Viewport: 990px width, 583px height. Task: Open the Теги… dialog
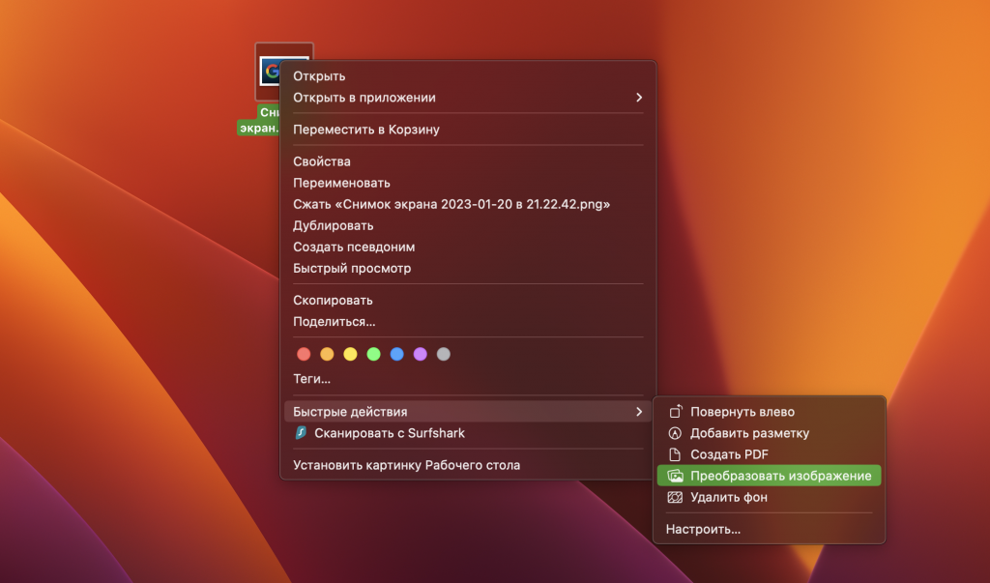[468, 379]
